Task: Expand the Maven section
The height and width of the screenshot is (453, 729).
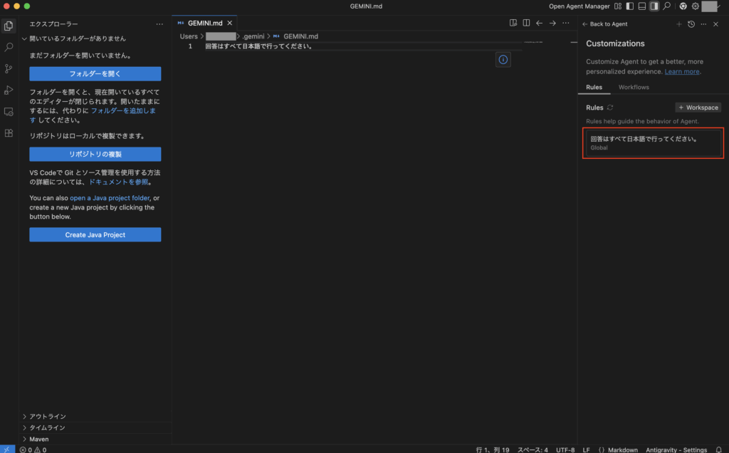Action: click(x=38, y=439)
